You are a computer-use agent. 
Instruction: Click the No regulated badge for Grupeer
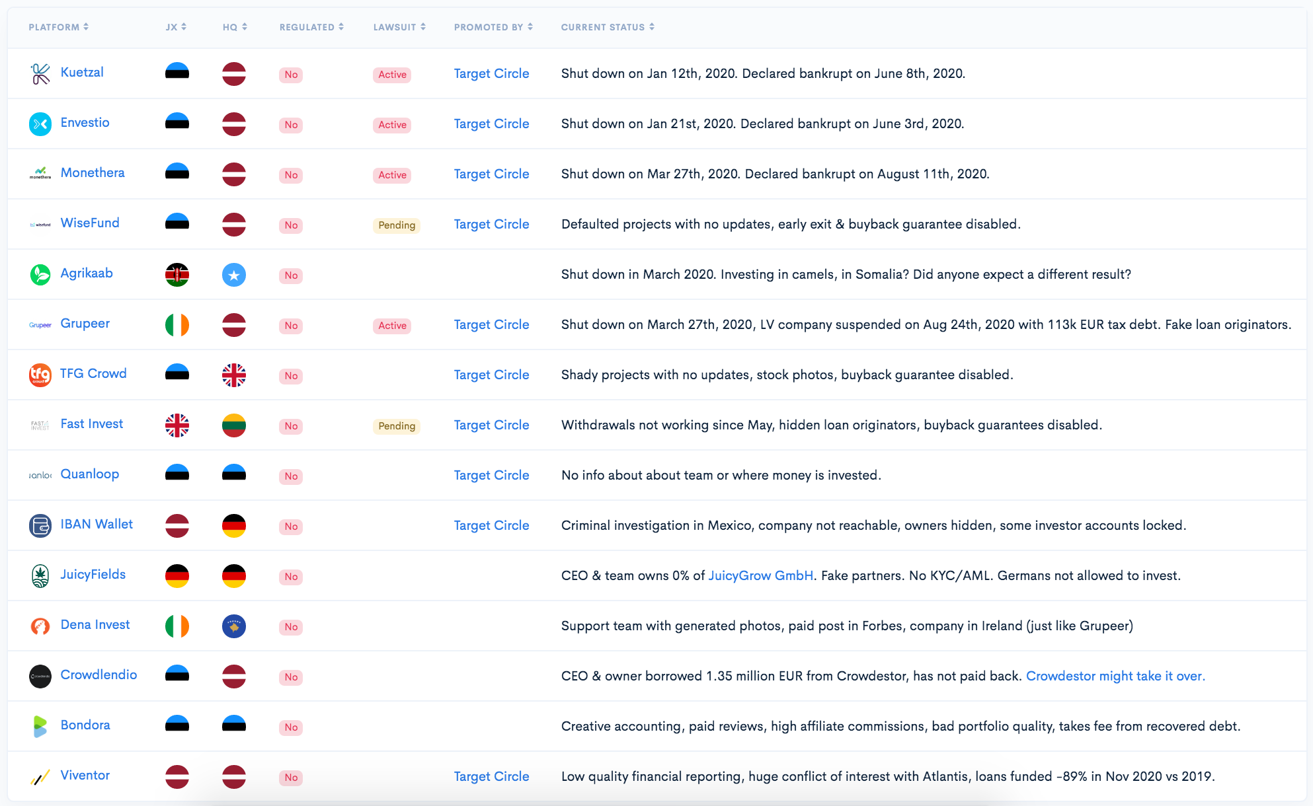click(x=290, y=326)
